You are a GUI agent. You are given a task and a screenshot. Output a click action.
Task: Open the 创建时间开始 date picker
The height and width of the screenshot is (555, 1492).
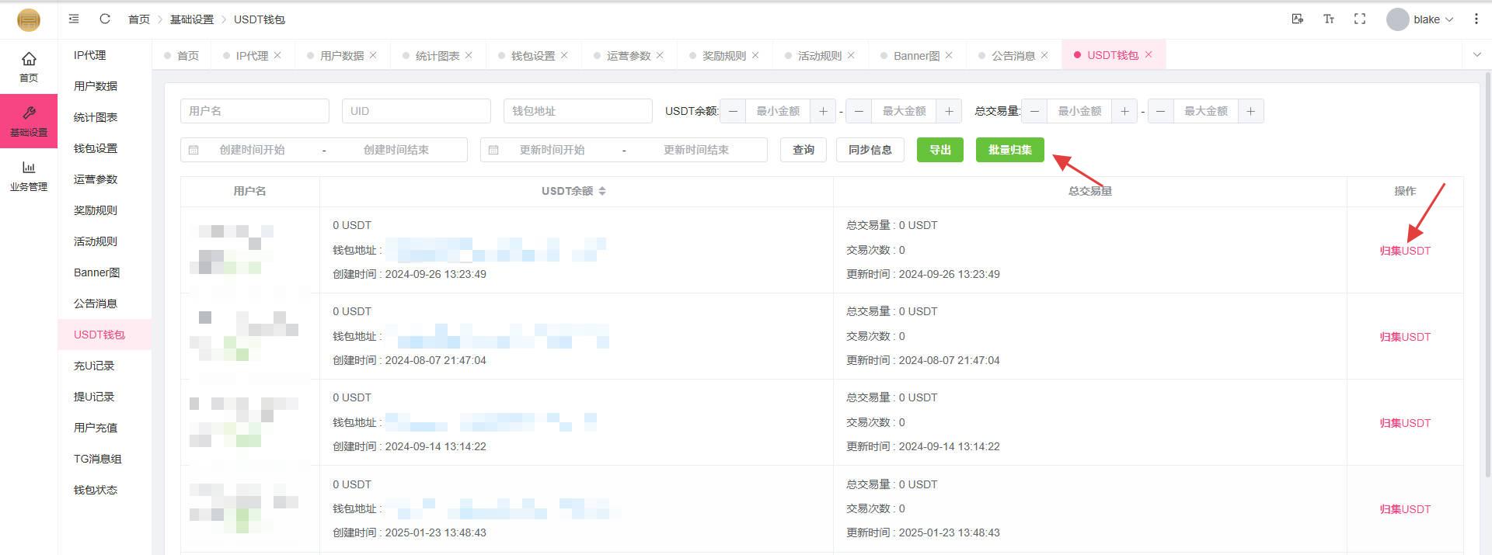[x=253, y=150]
